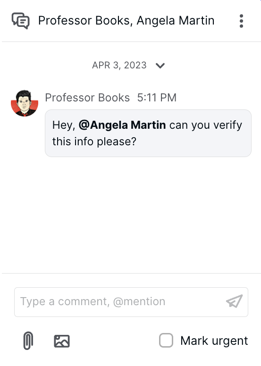
Task: Click the 5:11 PM timestamp
Action: click(157, 98)
